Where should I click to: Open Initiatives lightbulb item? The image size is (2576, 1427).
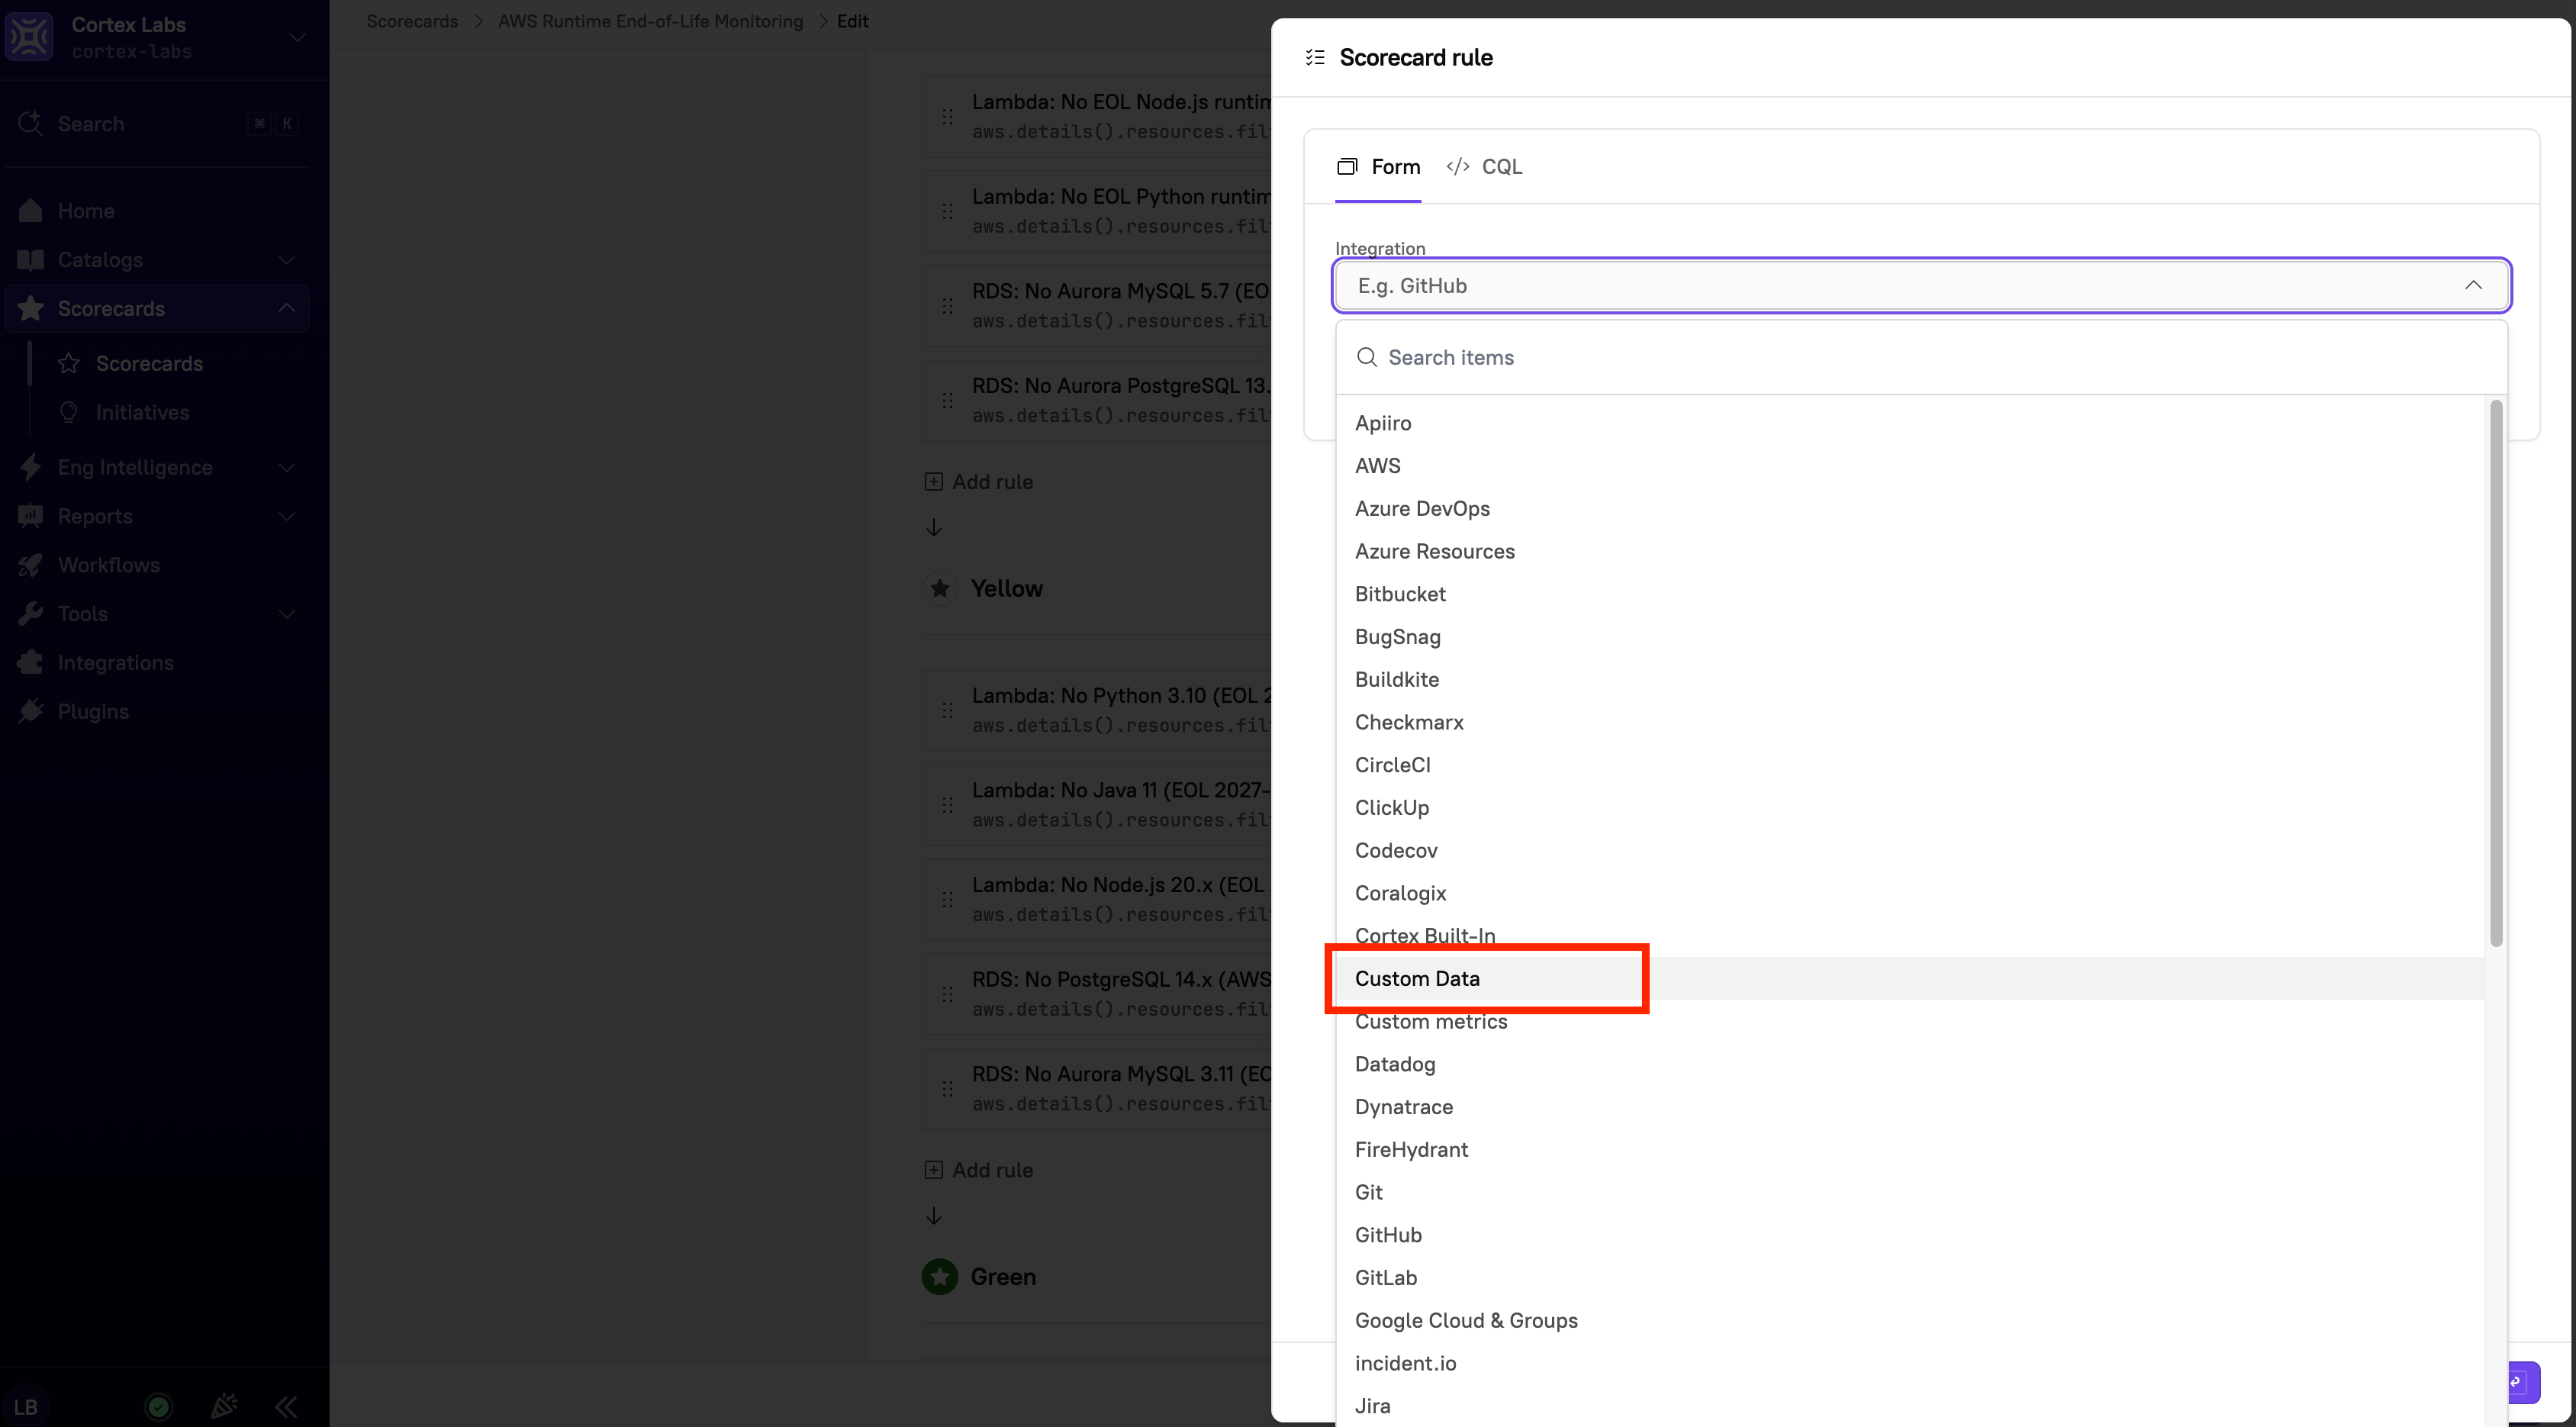tap(69, 412)
